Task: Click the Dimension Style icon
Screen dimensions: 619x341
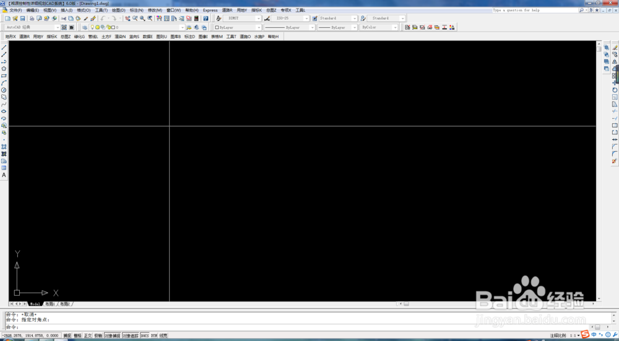Action: click(x=267, y=19)
